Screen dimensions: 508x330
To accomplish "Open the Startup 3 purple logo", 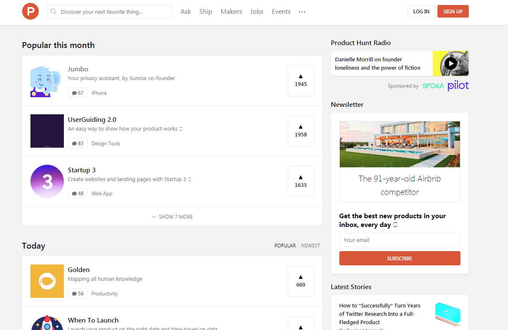I will 47,181.
